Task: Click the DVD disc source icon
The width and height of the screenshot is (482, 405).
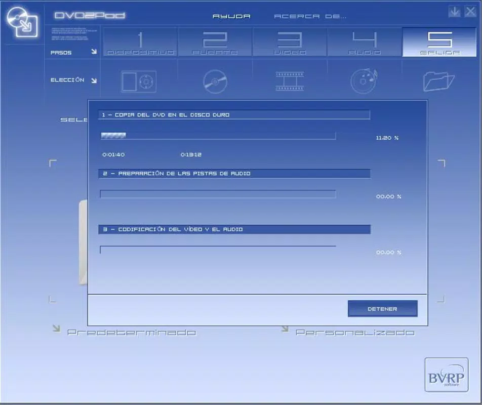Action: (x=215, y=82)
